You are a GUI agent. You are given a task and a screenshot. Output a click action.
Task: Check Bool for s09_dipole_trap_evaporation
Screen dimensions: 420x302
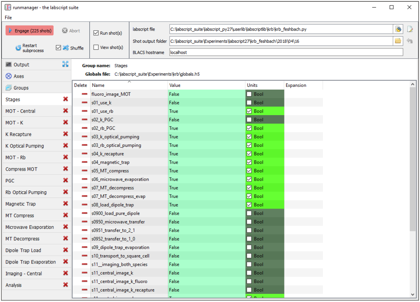pos(249,247)
